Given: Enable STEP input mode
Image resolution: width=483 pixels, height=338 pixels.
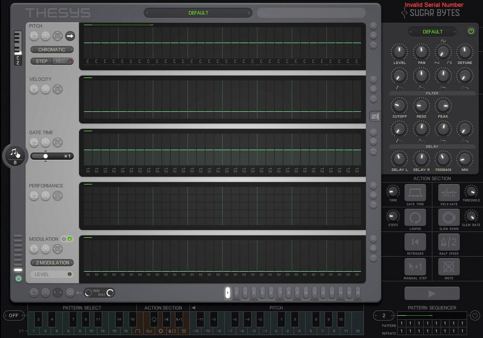Looking at the screenshot, I should point(41,61).
